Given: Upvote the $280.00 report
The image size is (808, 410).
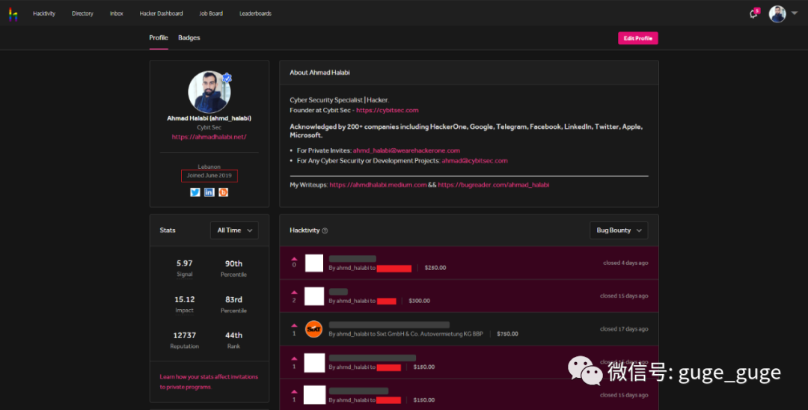Looking at the screenshot, I should (294, 259).
